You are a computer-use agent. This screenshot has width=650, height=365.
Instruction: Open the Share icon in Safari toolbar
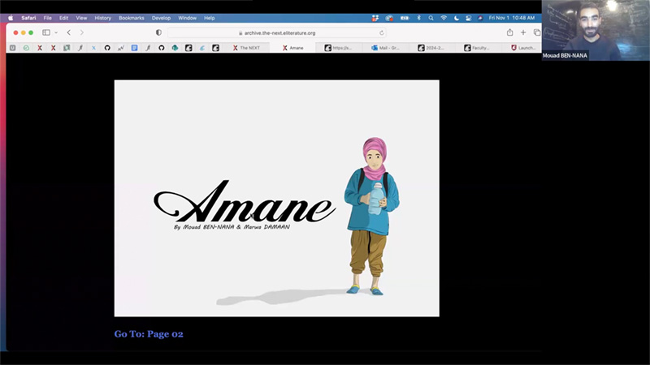[509, 32]
